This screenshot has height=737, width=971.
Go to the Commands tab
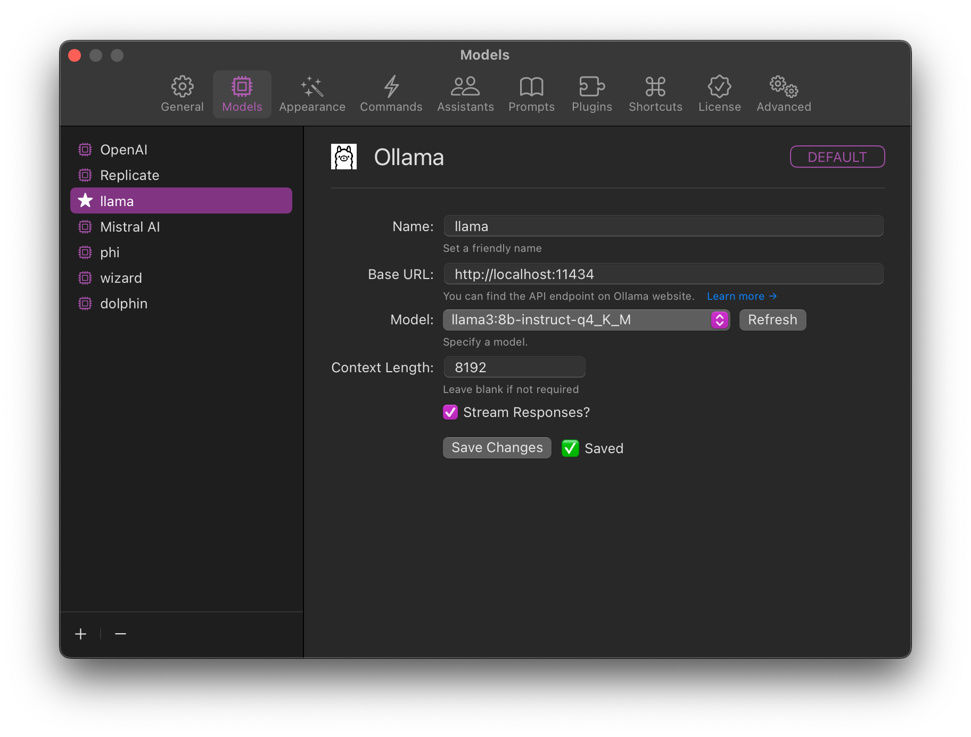click(x=391, y=94)
